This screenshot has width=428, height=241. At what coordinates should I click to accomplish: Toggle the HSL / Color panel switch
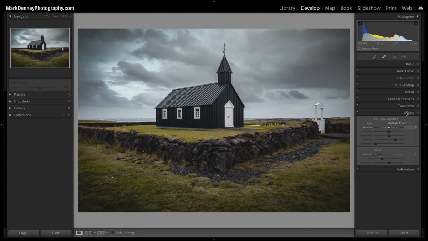click(x=357, y=77)
